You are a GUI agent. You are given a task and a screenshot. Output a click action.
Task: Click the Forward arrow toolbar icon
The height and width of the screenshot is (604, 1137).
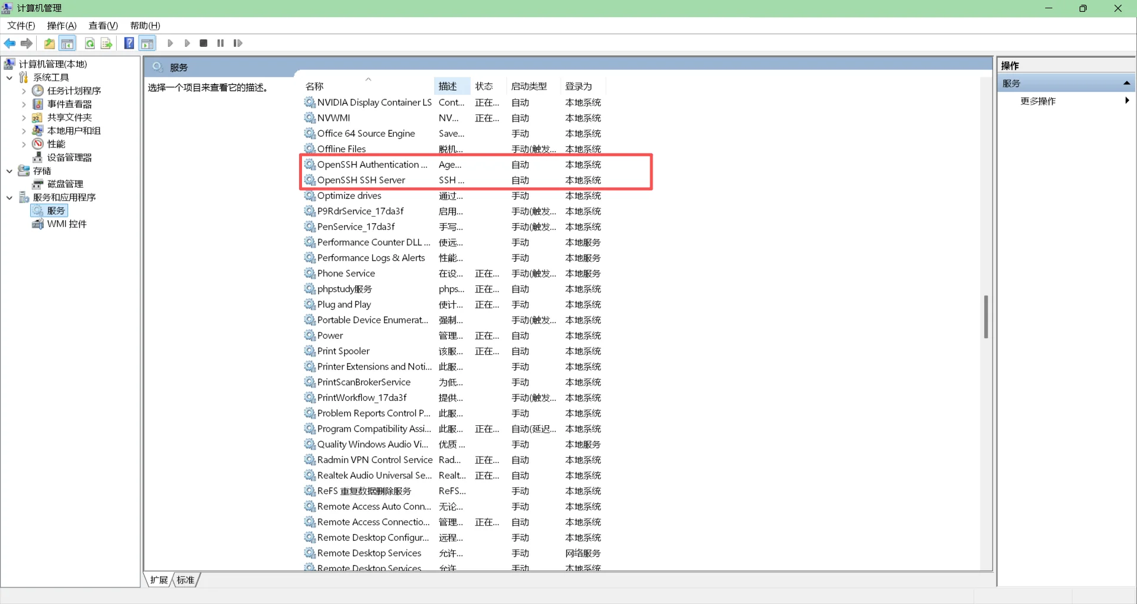26,43
